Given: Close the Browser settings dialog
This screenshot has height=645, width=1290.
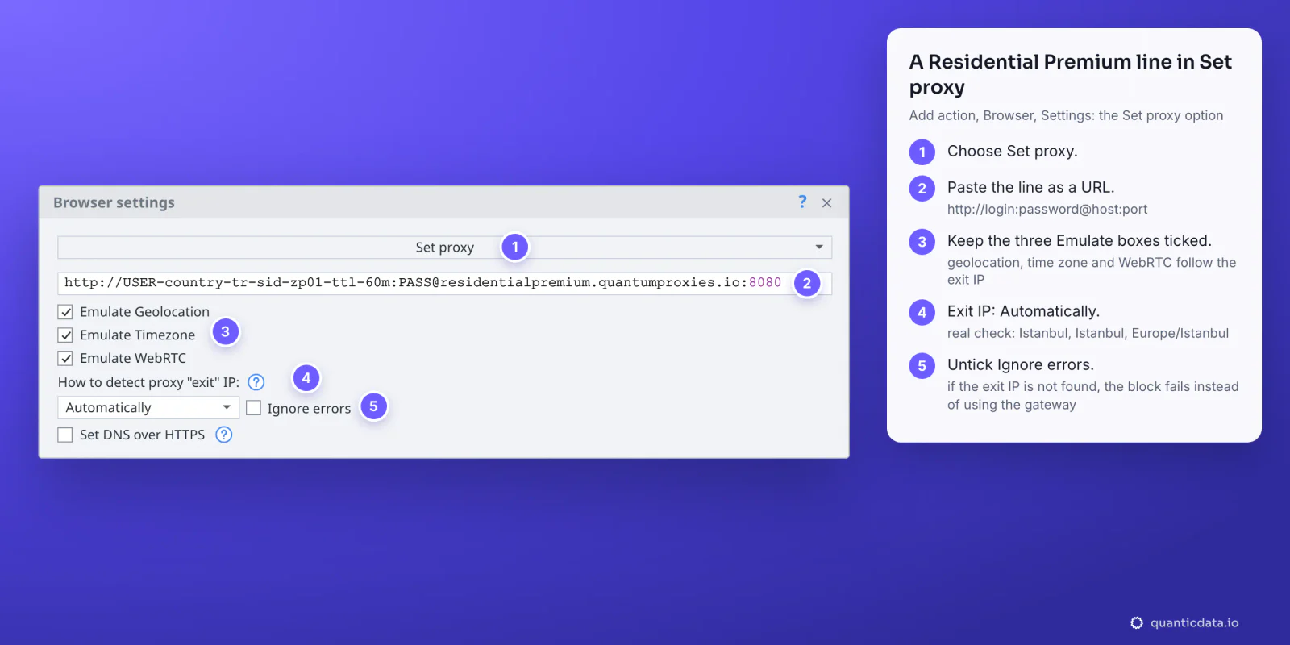Looking at the screenshot, I should click(826, 203).
